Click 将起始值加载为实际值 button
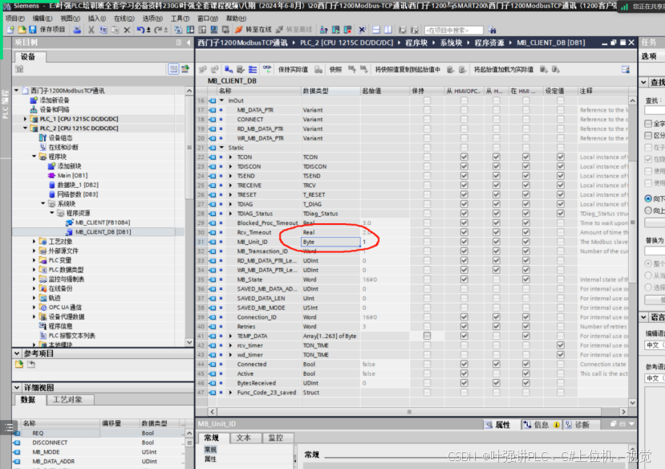Image resolution: width=665 pixels, height=469 pixels. [x=504, y=69]
